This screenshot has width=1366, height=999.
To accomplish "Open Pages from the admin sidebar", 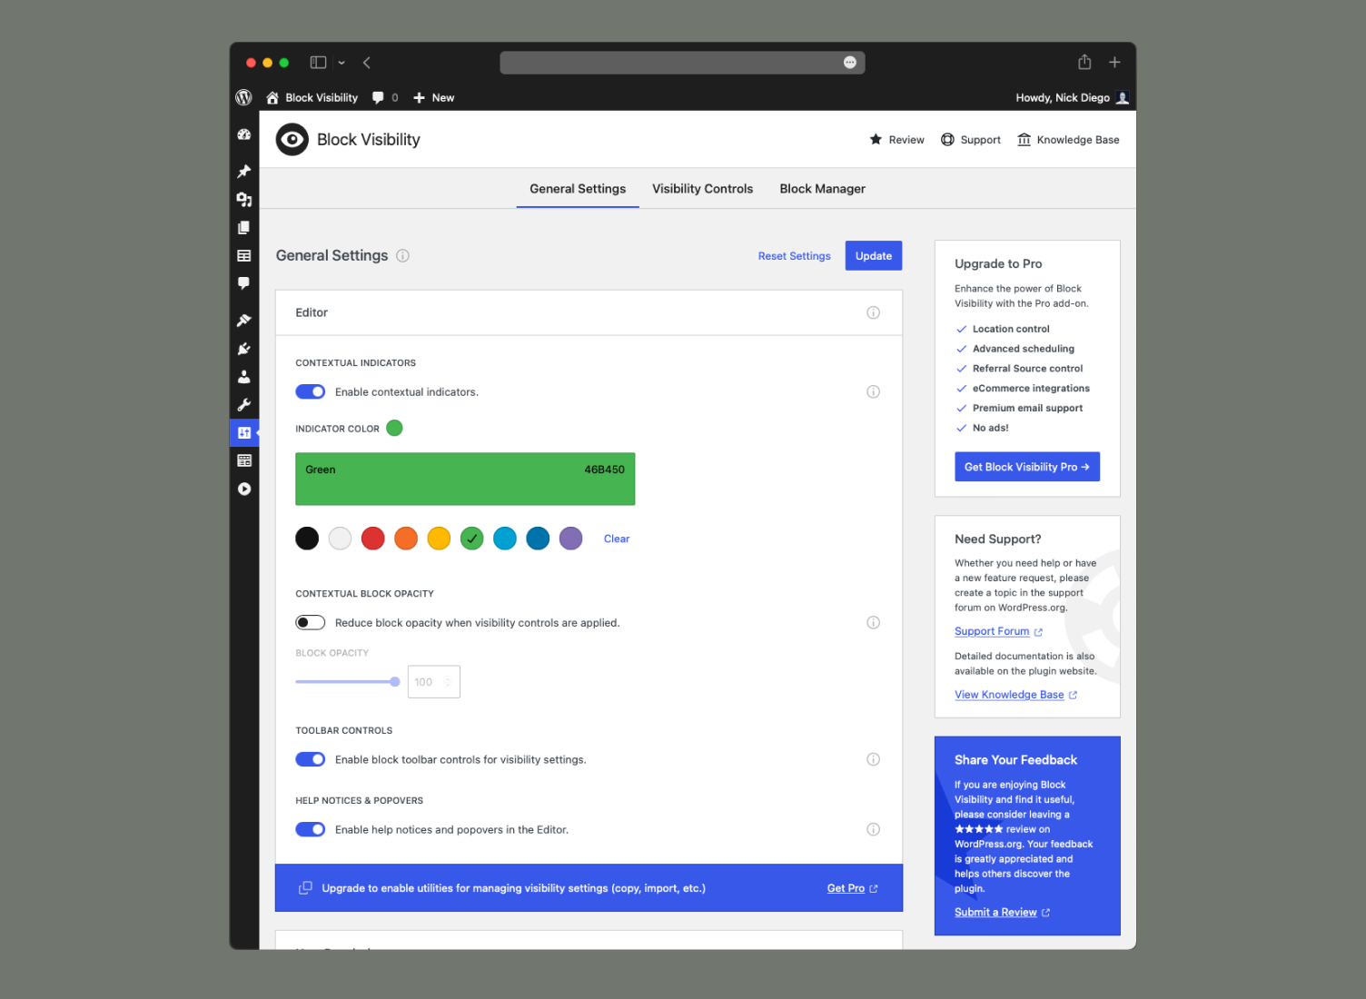I will click(243, 227).
